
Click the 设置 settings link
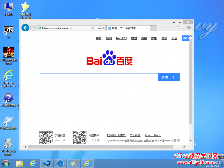pyautogui.click(x=174, y=38)
